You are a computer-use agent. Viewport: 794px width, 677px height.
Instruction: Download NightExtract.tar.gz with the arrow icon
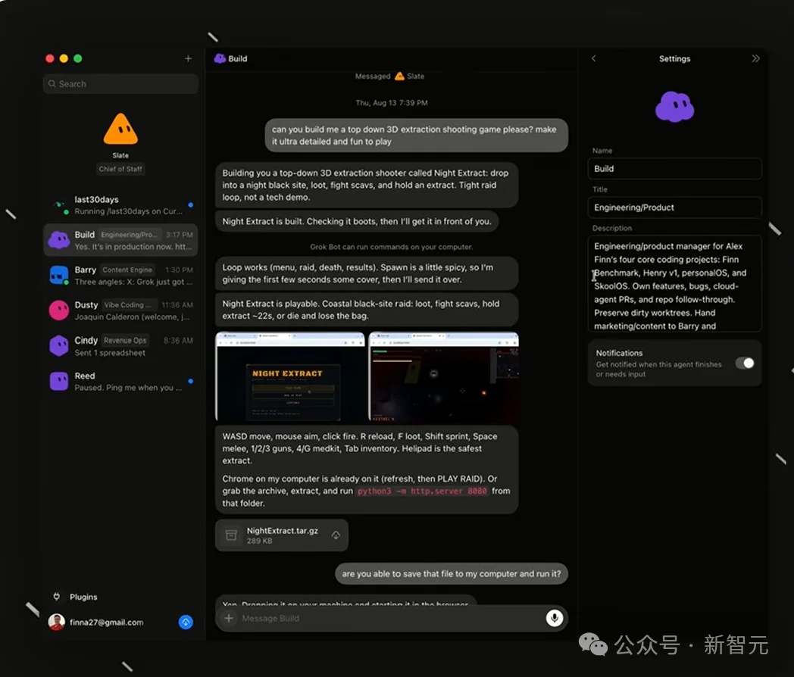pyautogui.click(x=336, y=535)
